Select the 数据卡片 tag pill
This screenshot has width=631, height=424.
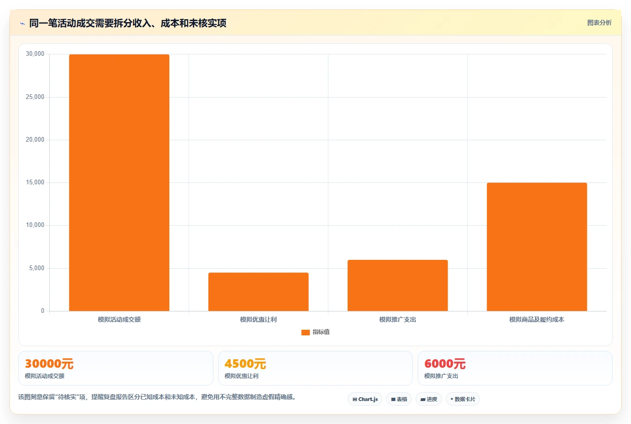click(463, 399)
